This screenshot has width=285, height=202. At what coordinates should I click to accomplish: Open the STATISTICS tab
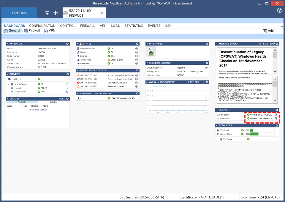coord(134,26)
